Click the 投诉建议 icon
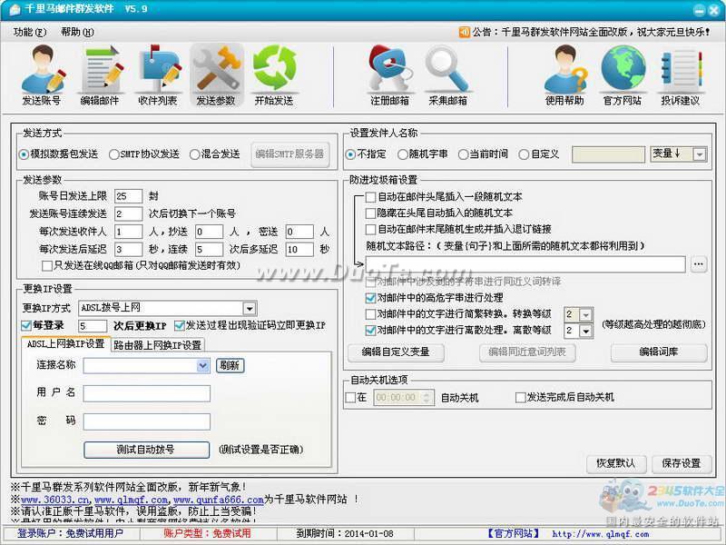Image resolution: width=726 pixels, height=545 pixels. click(681, 74)
